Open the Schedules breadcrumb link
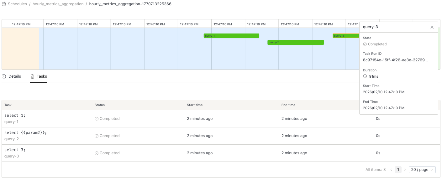Image resolution: width=442 pixels, height=180 pixels. click(x=17, y=4)
